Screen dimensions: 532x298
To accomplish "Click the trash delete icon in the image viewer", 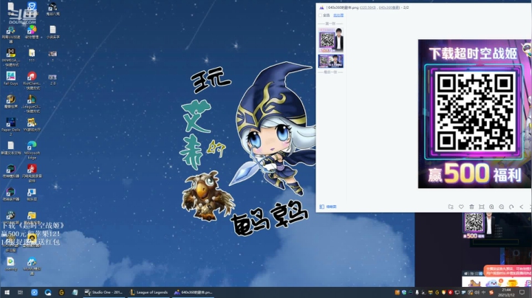I will point(471,207).
